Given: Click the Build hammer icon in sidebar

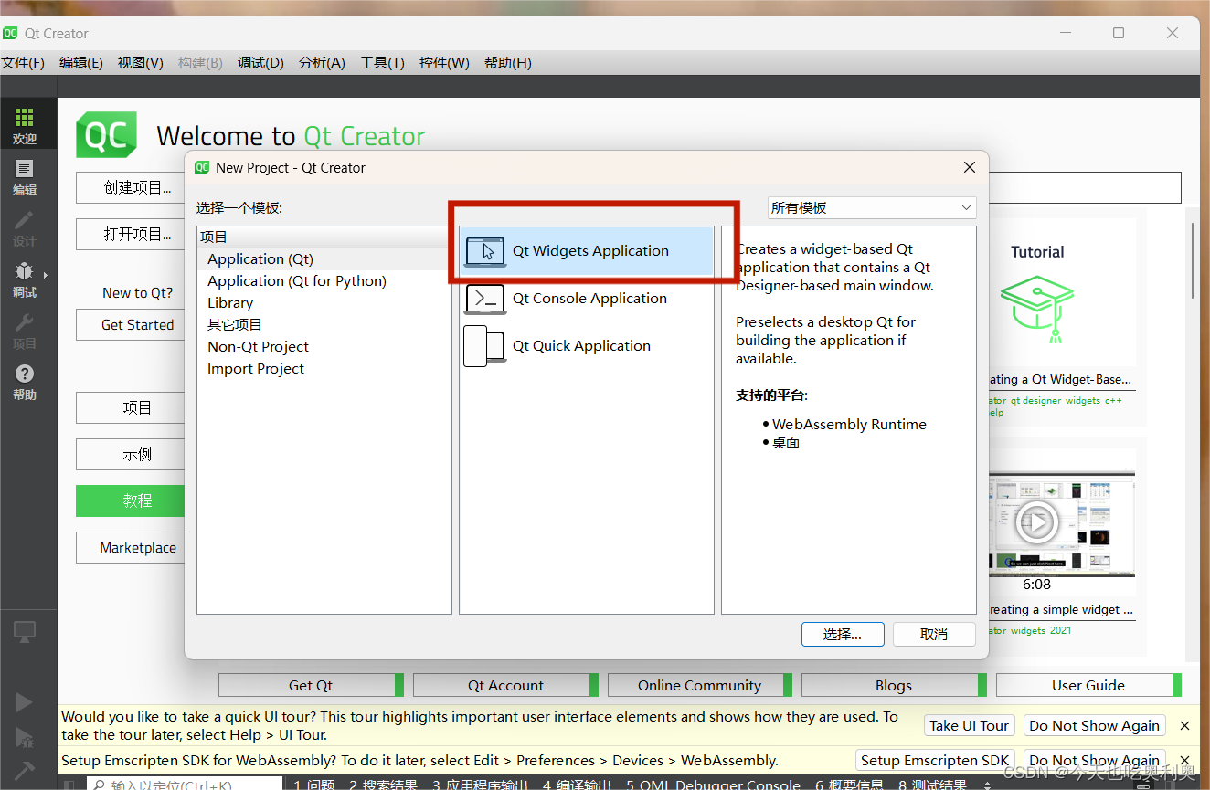Looking at the screenshot, I should (25, 770).
